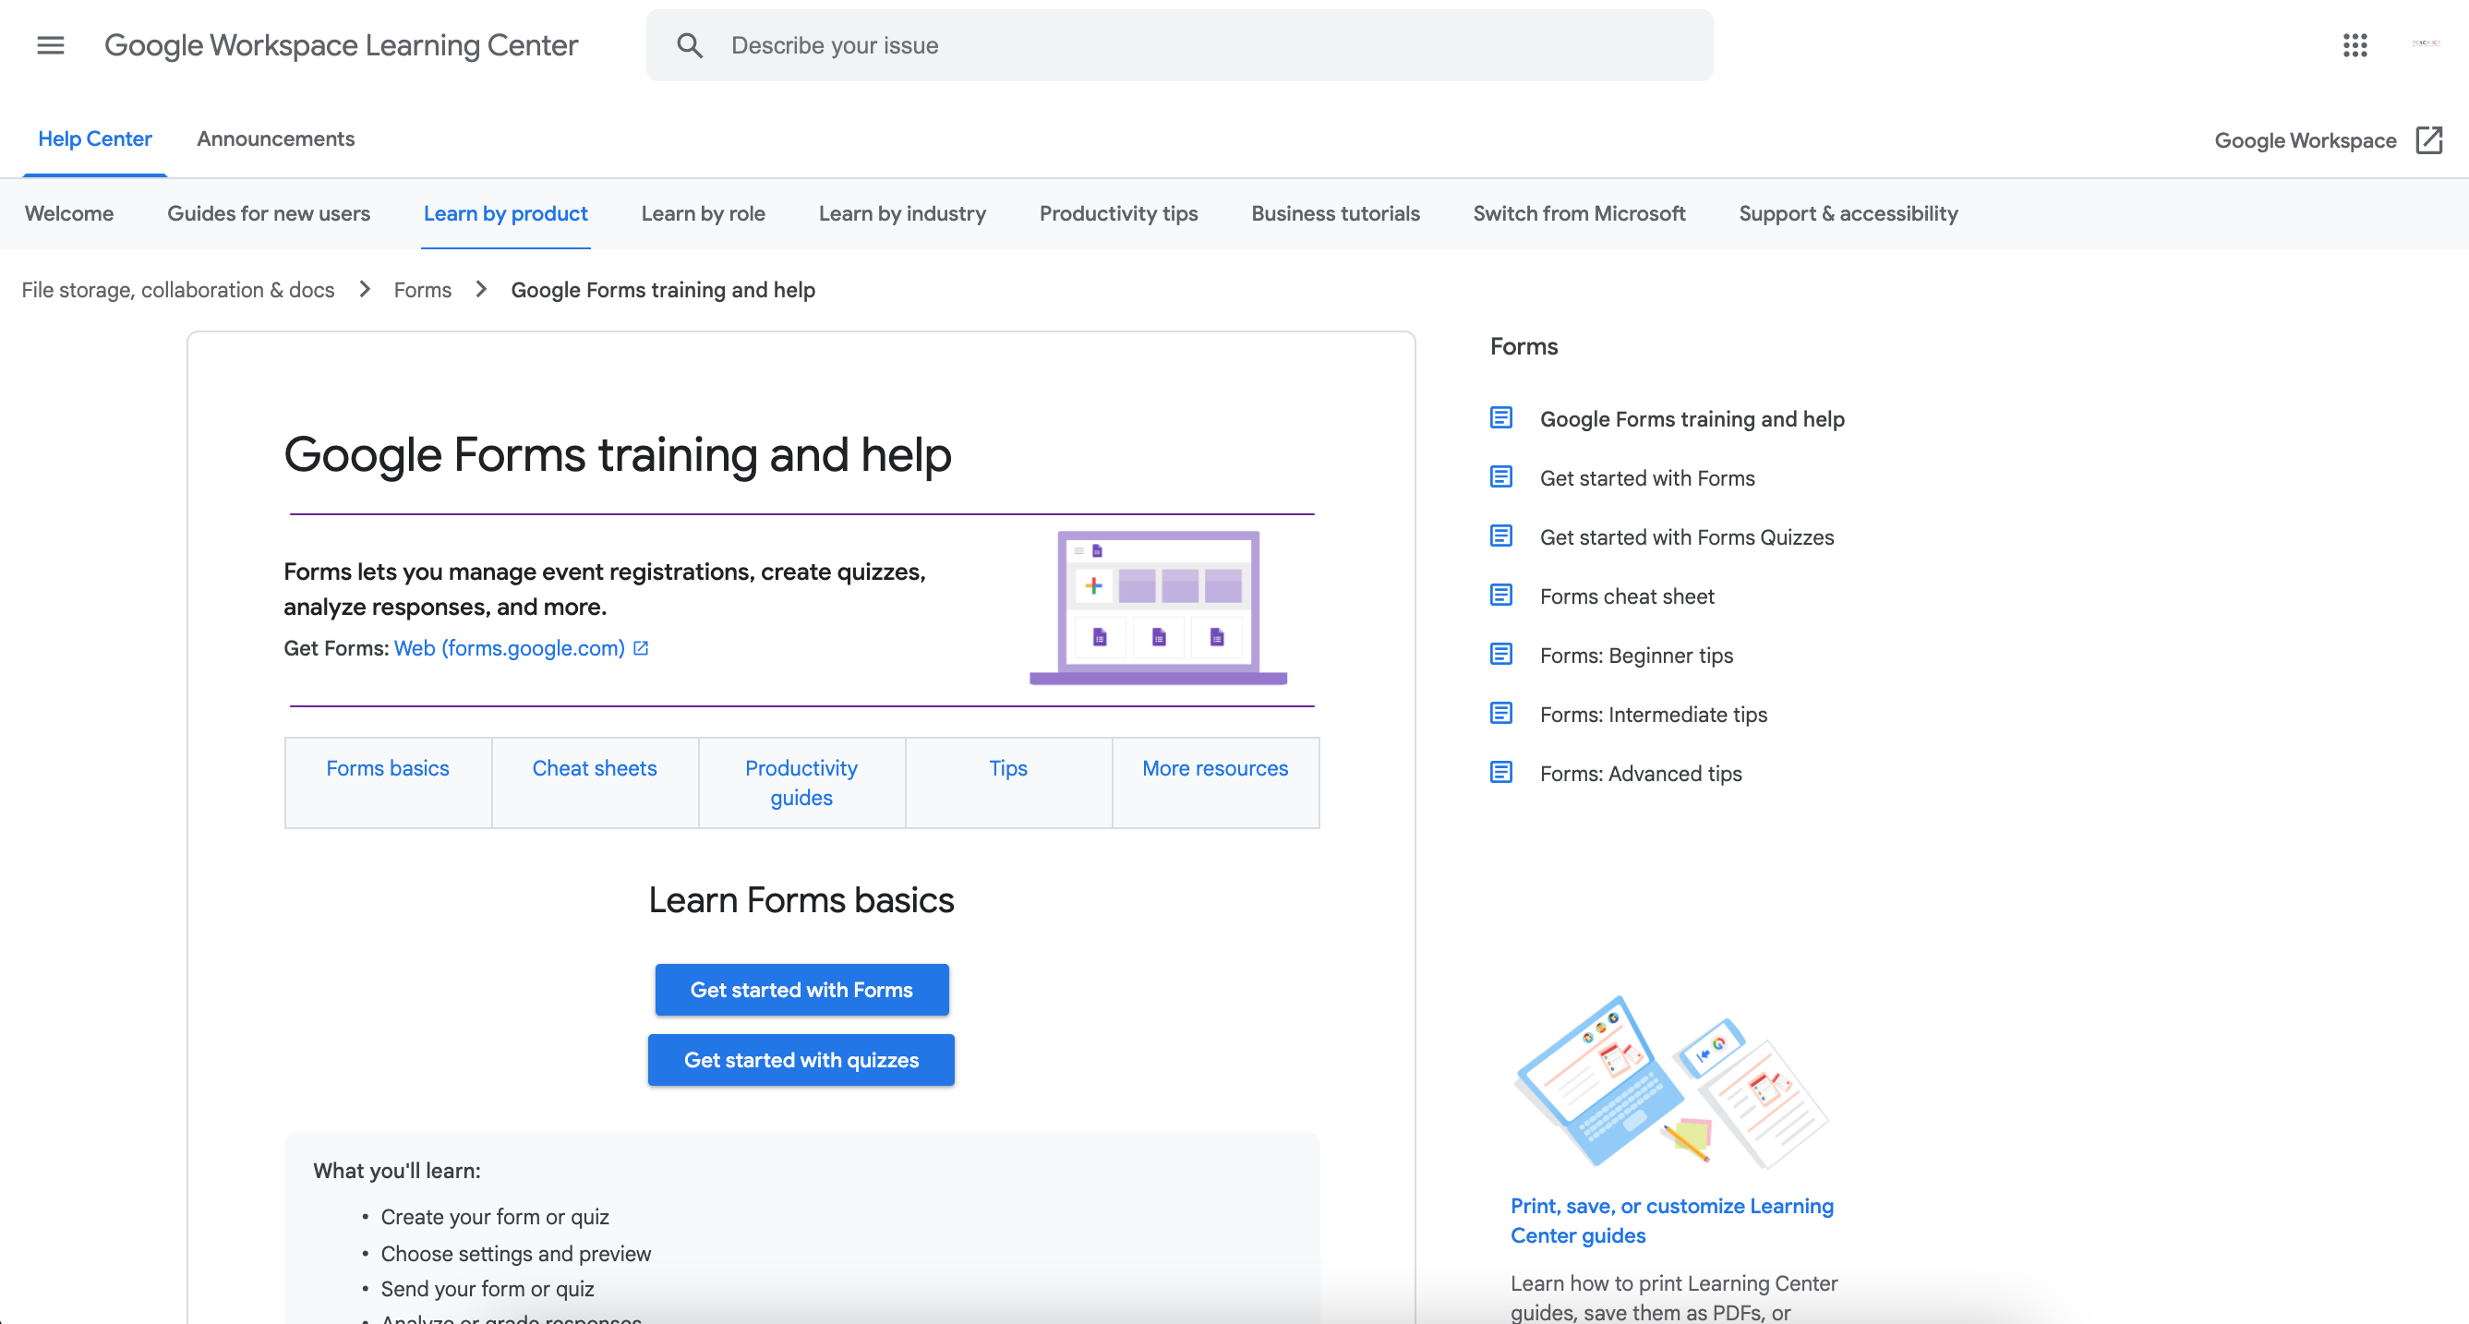Viewport: 2469px width, 1324px height.
Task: Go to Productivity tips
Action: [1118, 214]
